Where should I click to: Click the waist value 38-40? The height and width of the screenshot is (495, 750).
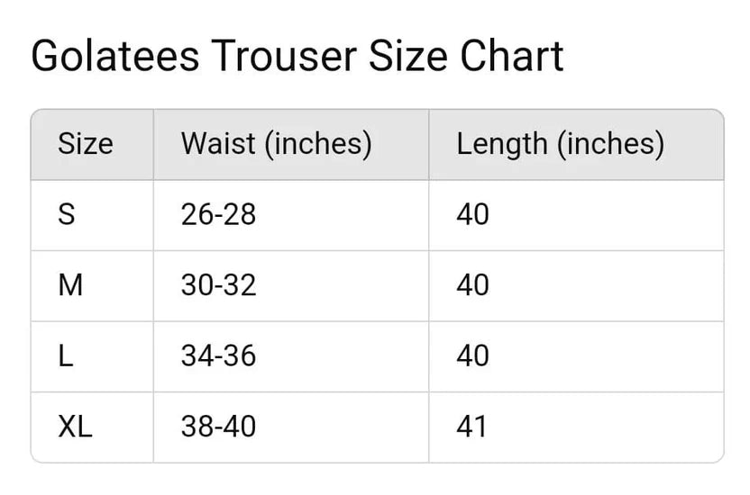click(x=218, y=426)
